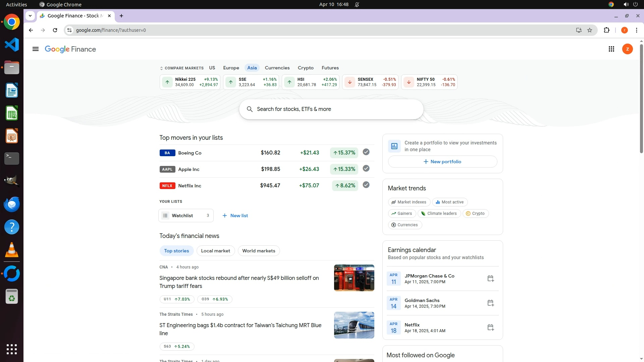This screenshot has width=644, height=362.
Task: Toggle Apple Inc watchlist checkmark
Action: (x=366, y=169)
